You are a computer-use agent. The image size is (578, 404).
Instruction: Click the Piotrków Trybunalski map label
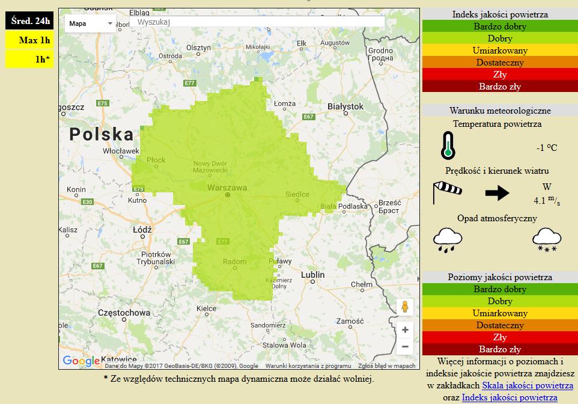click(156, 258)
